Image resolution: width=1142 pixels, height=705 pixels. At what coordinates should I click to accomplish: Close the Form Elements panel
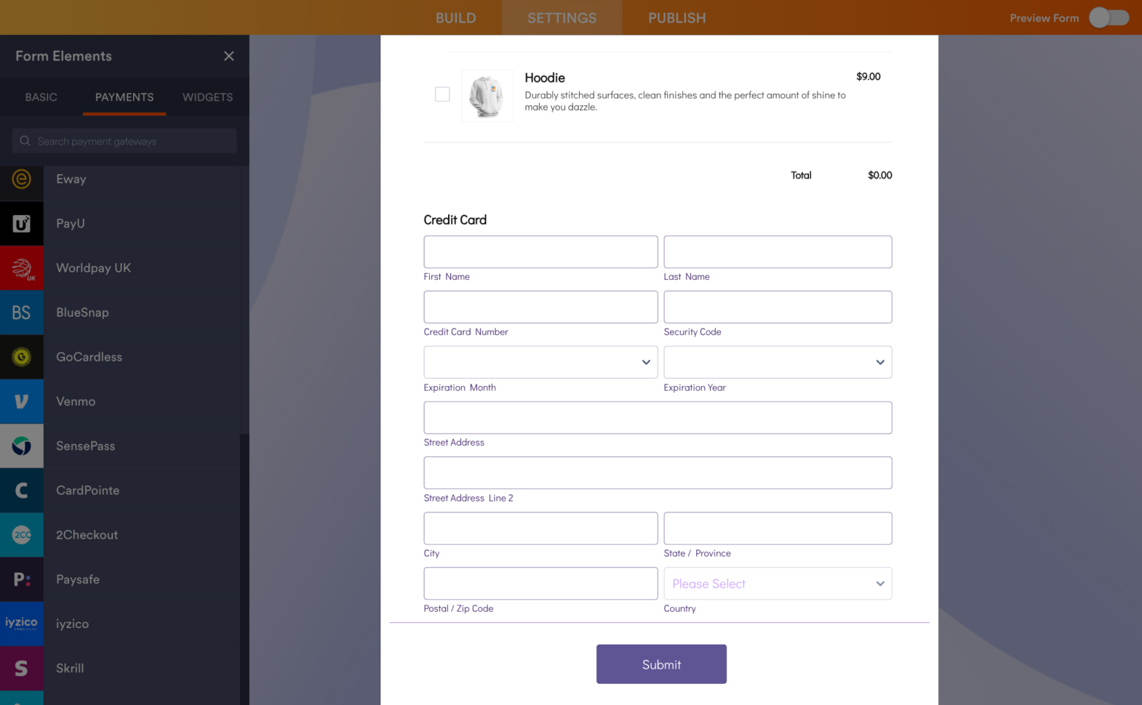click(229, 56)
